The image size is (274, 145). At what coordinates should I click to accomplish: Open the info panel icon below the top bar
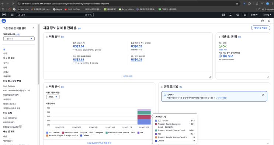262,21
